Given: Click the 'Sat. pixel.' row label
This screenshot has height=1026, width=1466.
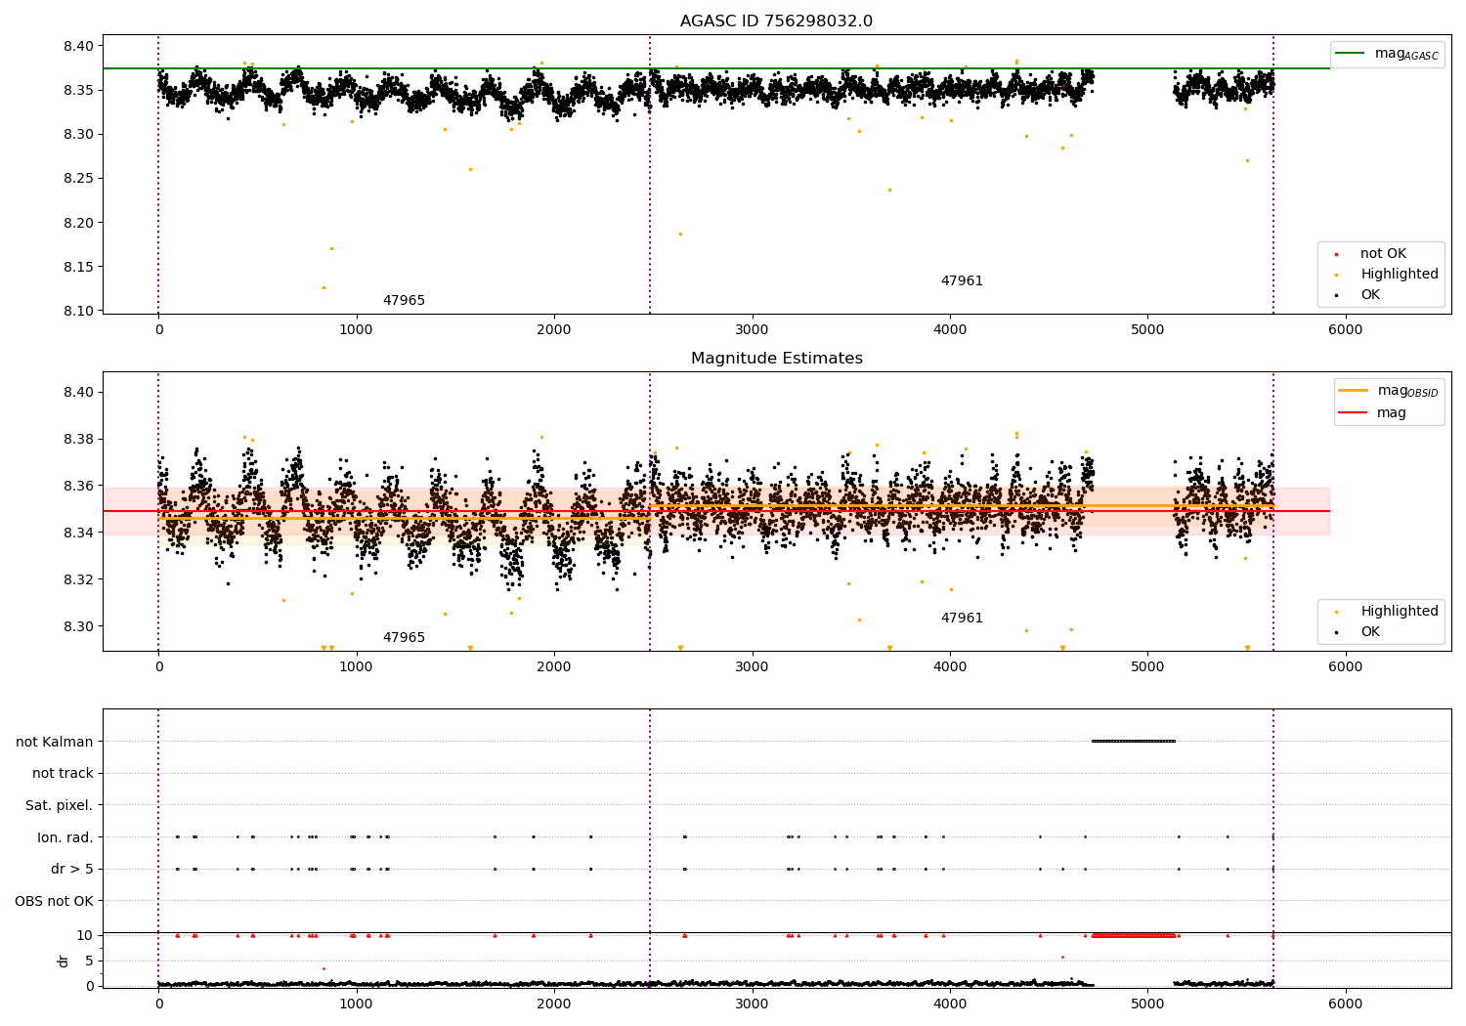Looking at the screenshot, I should (x=60, y=806).
